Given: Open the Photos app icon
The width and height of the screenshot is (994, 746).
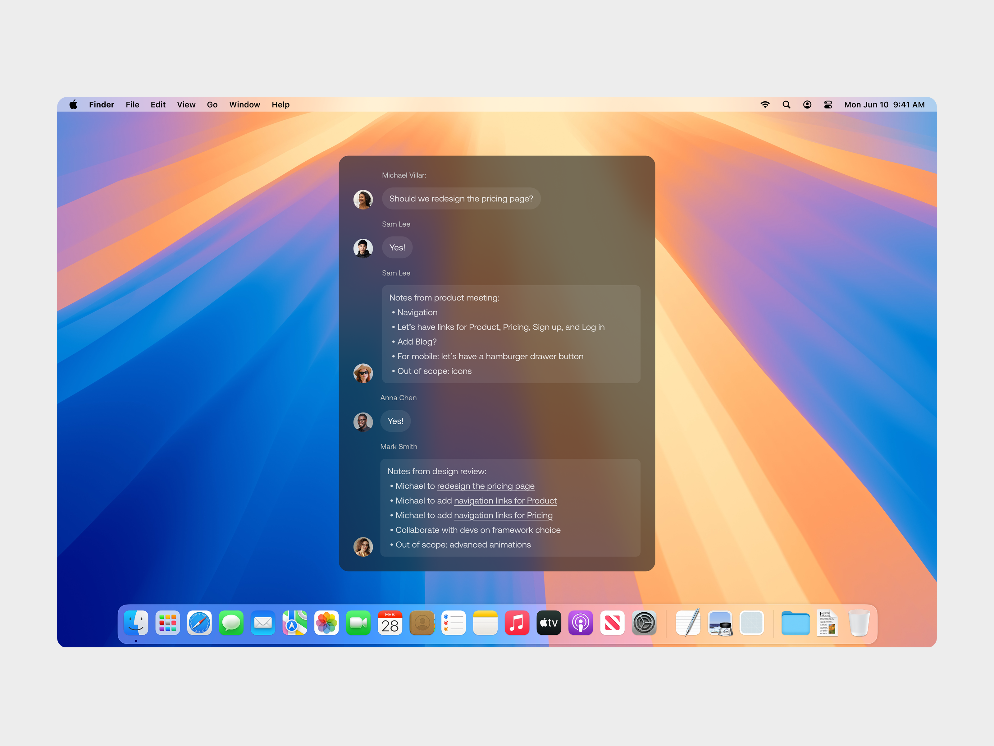Looking at the screenshot, I should pyautogui.click(x=326, y=623).
